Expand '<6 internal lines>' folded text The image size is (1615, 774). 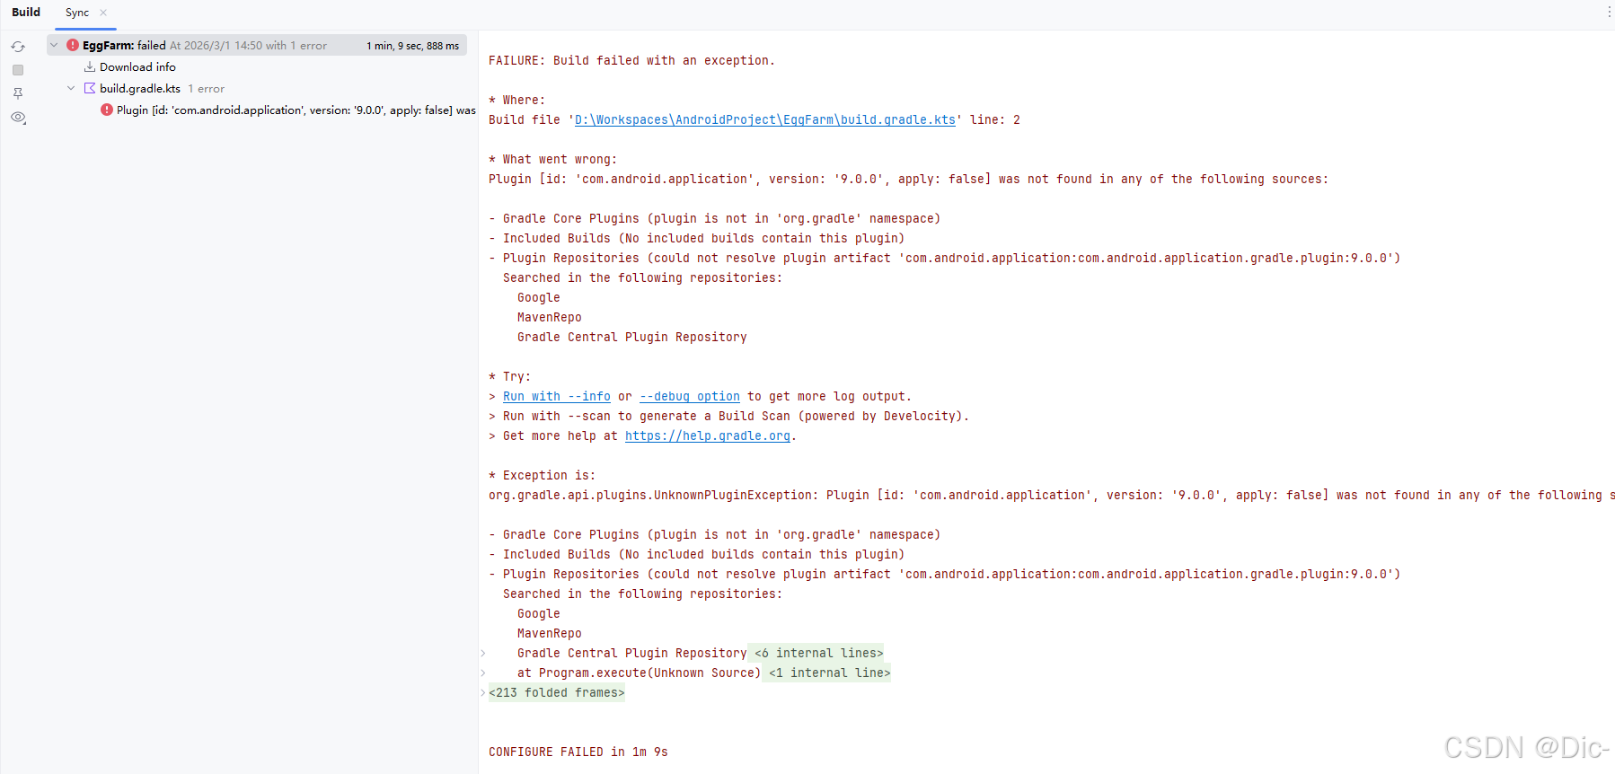click(x=819, y=653)
